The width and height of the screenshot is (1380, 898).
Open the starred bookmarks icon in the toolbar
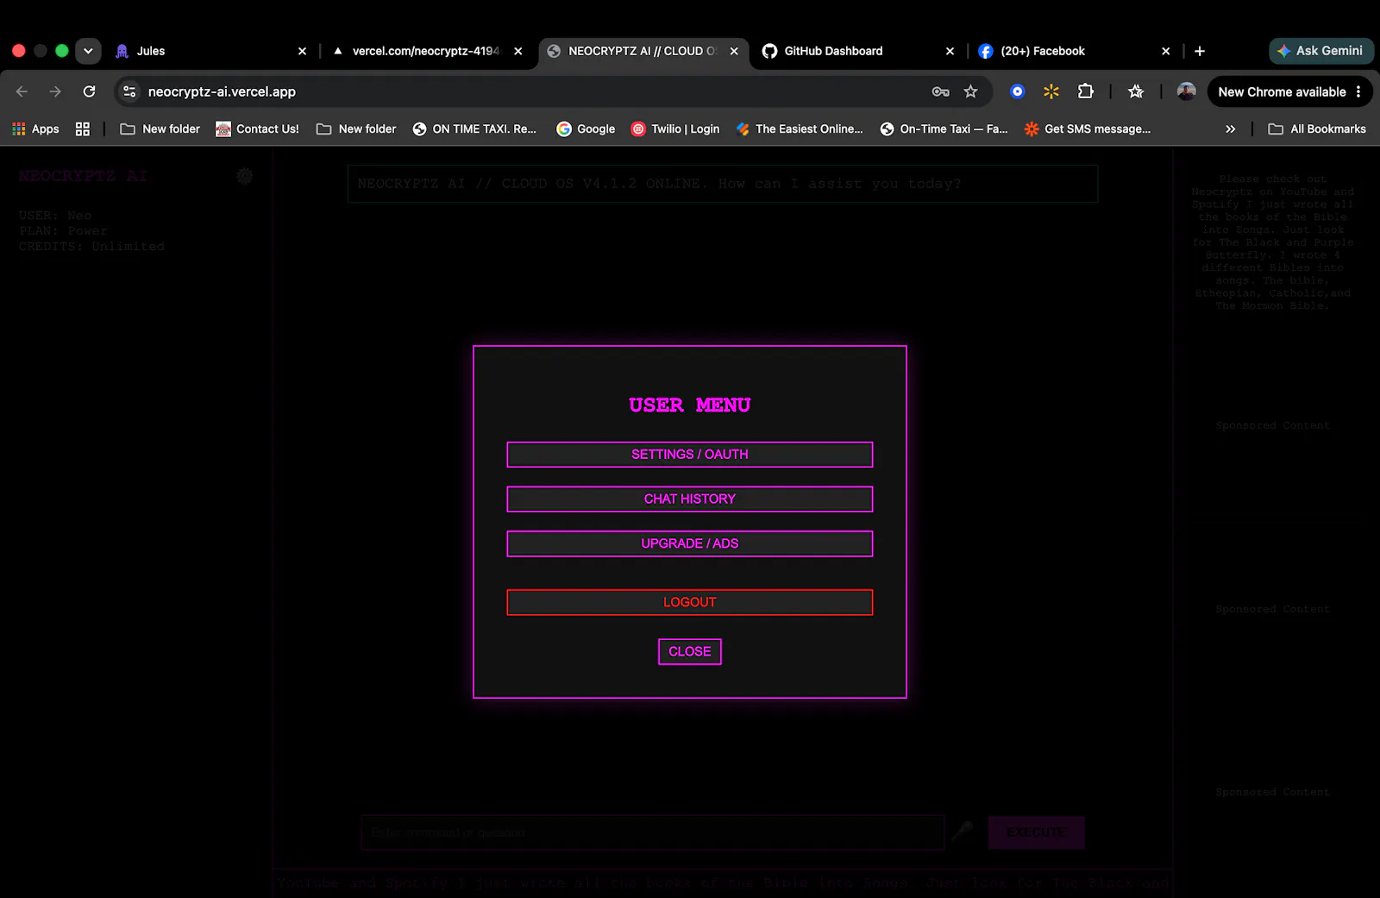tap(1136, 91)
